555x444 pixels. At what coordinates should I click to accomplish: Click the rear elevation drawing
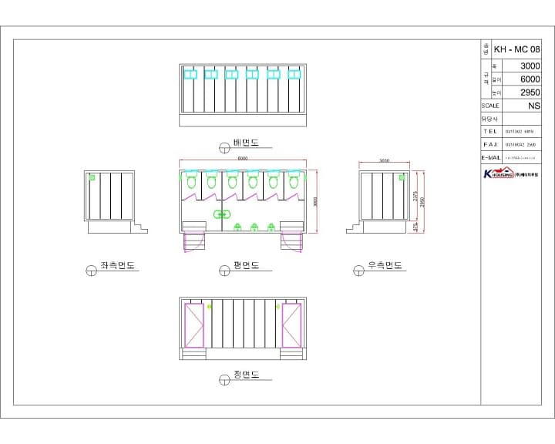pos(243,96)
